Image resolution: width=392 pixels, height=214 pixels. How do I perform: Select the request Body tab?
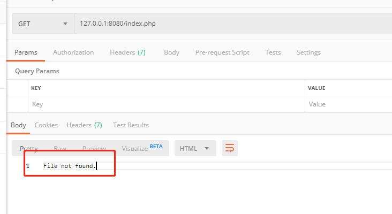(171, 52)
